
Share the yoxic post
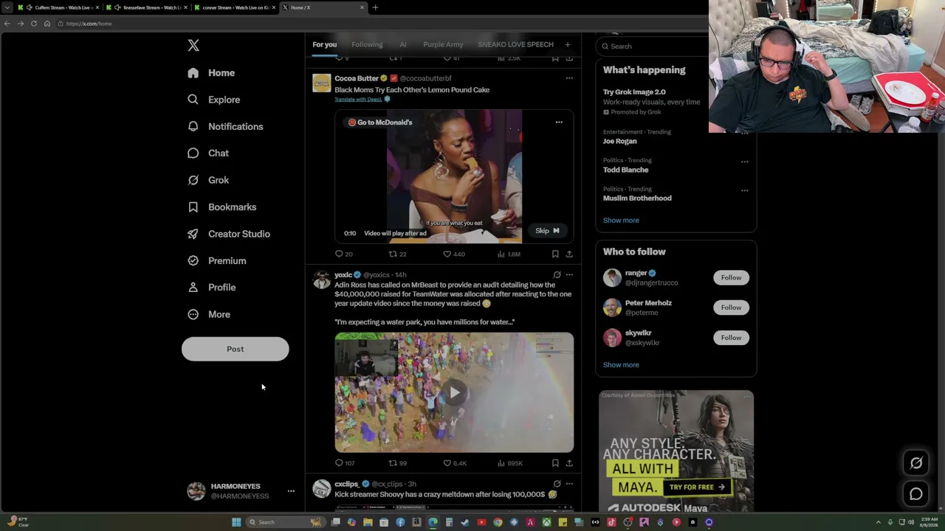click(x=569, y=463)
